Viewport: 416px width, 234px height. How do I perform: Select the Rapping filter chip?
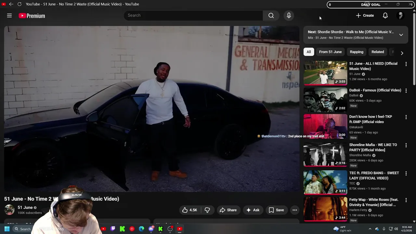point(357,52)
